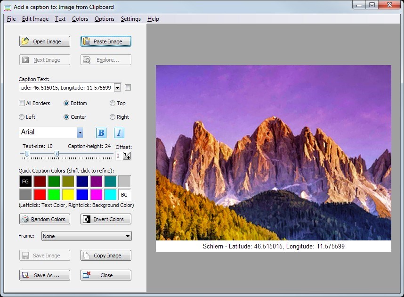Screen dimensions: 404x297
Task: Select the Left alignment radio button
Action: 22,117
